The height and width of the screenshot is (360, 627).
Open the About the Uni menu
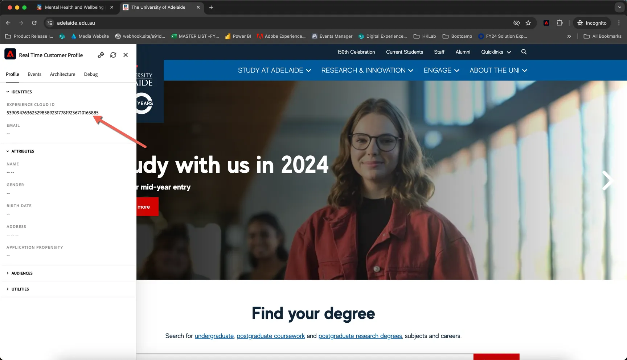click(498, 70)
